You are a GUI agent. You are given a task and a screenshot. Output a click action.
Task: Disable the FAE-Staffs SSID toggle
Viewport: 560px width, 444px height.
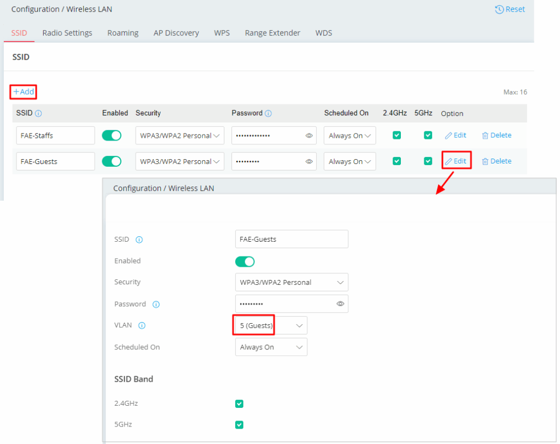click(112, 136)
